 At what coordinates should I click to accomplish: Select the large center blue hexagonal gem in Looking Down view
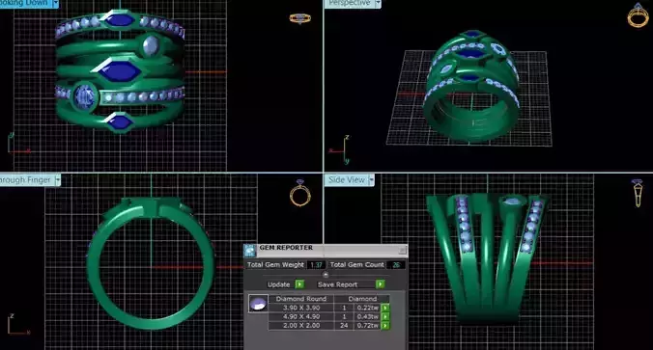(120, 70)
